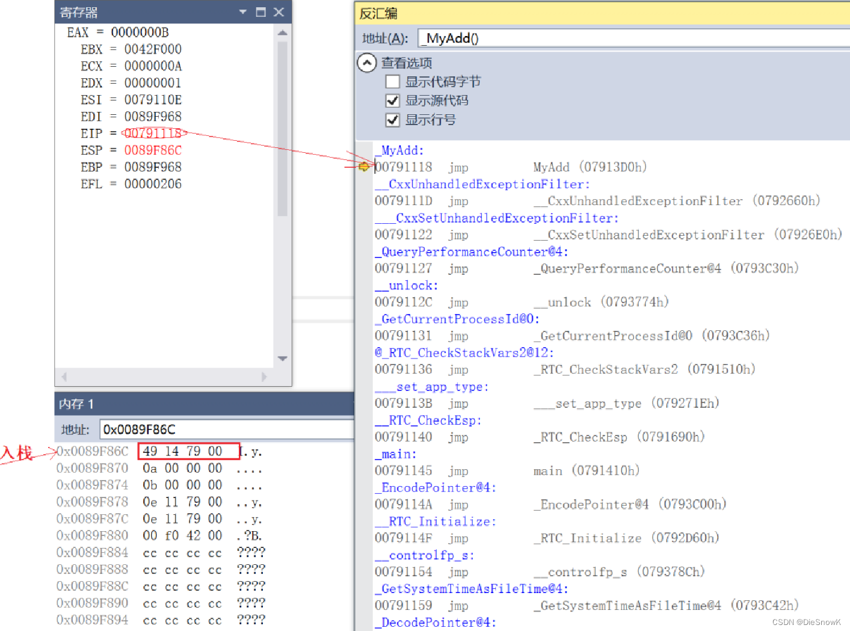The width and height of the screenshot is (850, 631).
Task: Open the Registers panel window-position dropdown arrow
Action: tap(243, 12)
